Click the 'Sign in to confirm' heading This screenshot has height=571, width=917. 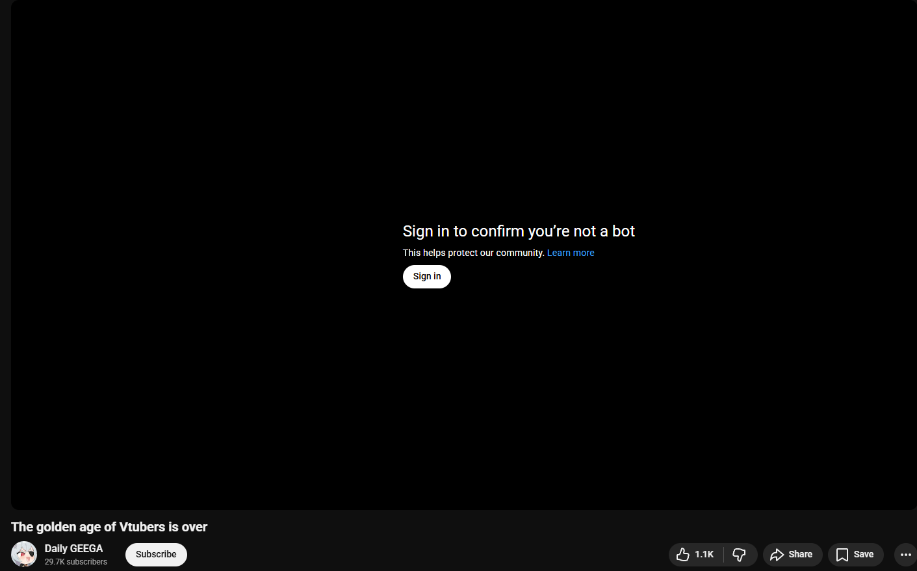click(x=519, y=231)
